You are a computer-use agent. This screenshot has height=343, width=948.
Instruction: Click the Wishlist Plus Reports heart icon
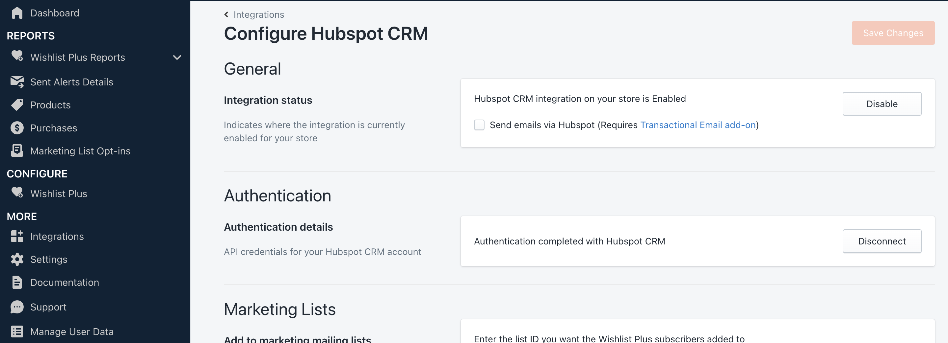[17, 56]
